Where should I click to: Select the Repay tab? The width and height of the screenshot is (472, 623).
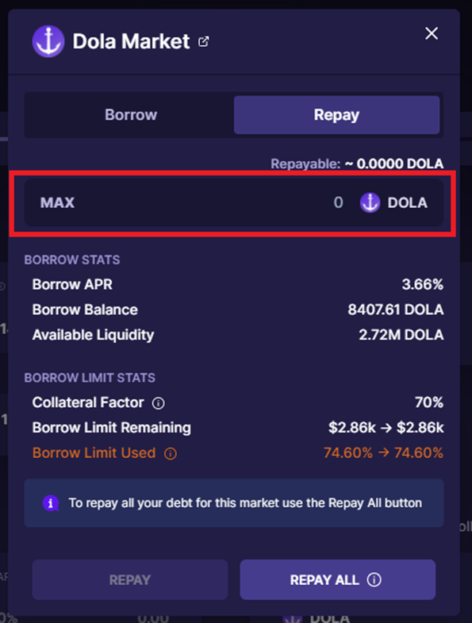(x=336, y=115)
